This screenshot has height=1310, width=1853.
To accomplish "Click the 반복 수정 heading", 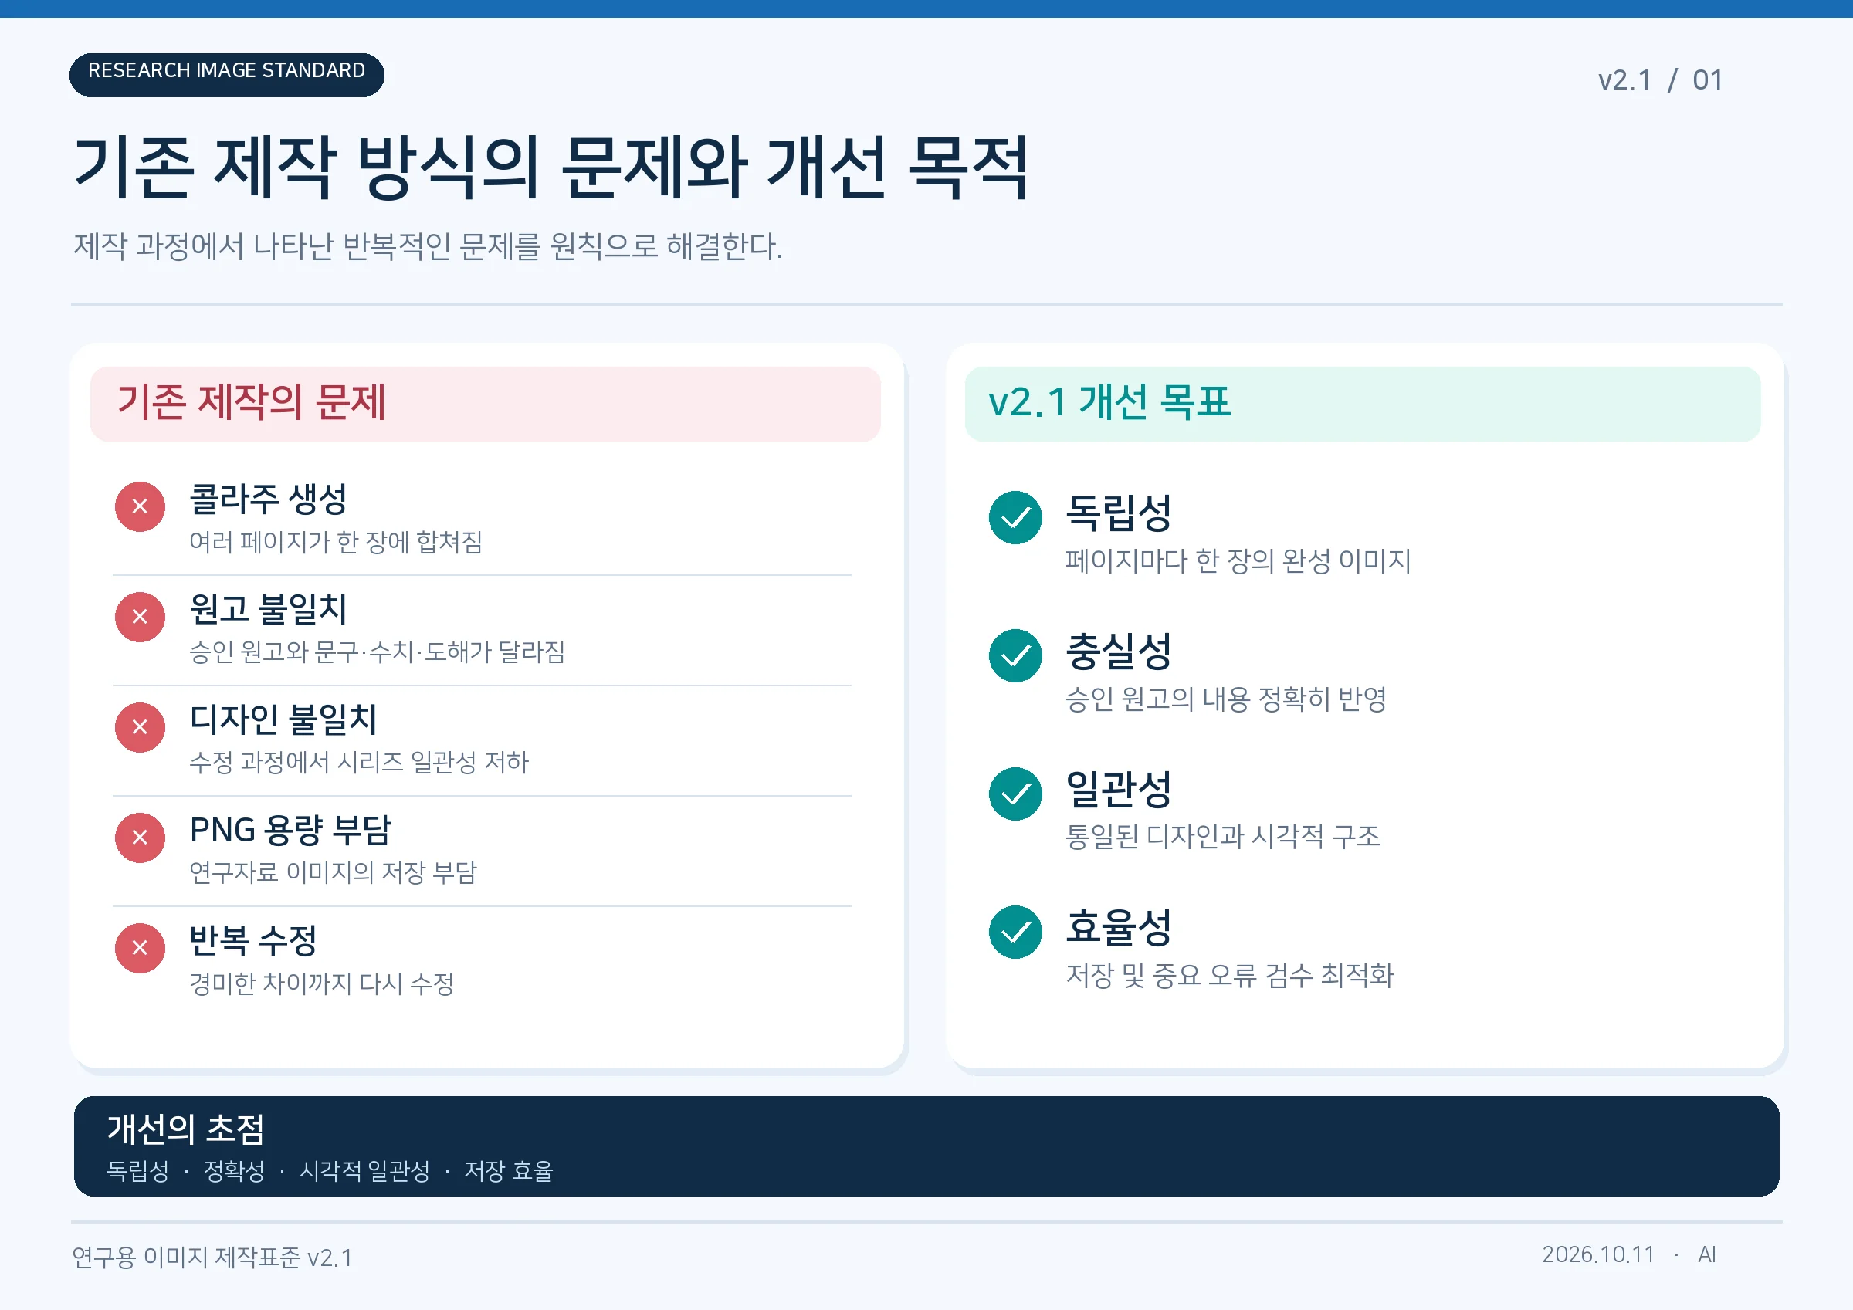I will click(x=253, y=940).
